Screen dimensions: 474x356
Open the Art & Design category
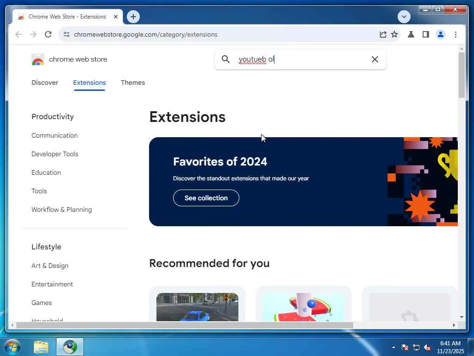point(50,266)
